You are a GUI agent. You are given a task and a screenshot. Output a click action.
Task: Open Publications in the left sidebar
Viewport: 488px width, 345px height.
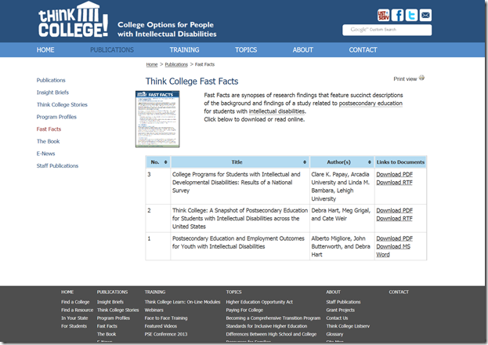tap(51, 80)
